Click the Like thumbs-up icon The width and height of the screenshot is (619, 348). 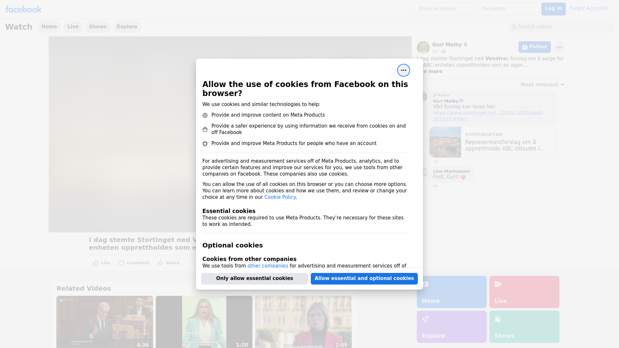(x=96, y=263)
